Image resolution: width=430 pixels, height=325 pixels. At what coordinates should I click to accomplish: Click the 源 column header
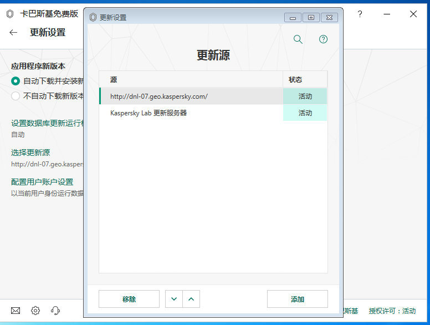click(191, 80)
